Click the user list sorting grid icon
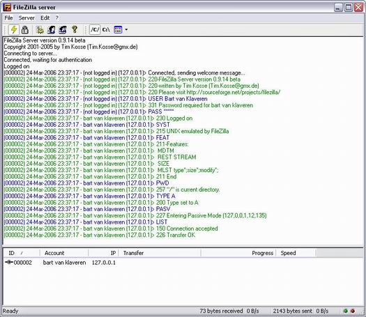366x317 pixels. (x=118, y=30)
